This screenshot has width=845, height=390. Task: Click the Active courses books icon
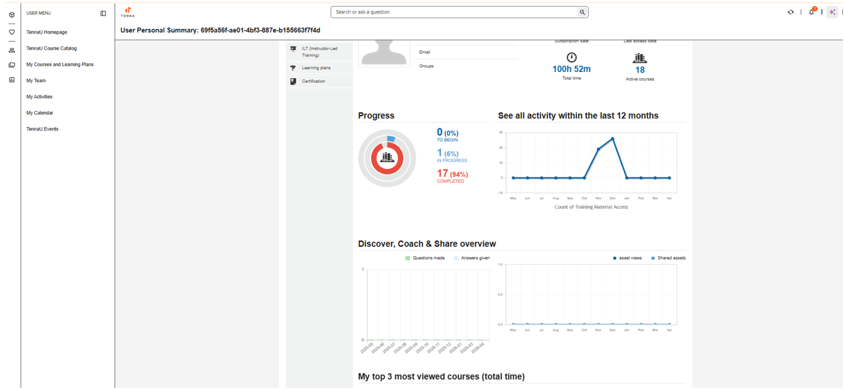coord(639,58)
